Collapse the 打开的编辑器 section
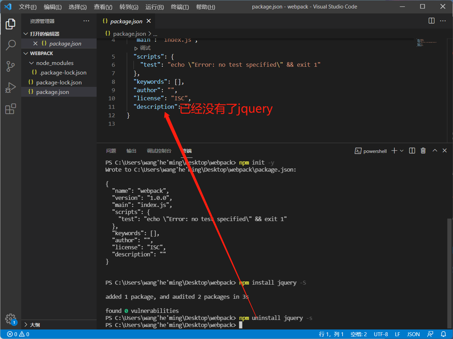The height and width of the screenshot is (339, 453). coord(26,34)
